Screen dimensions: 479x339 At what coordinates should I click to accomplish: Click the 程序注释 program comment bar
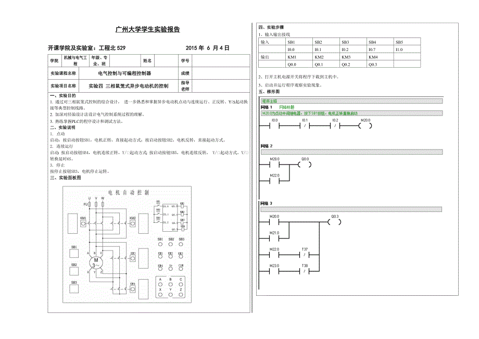(350, 101)
